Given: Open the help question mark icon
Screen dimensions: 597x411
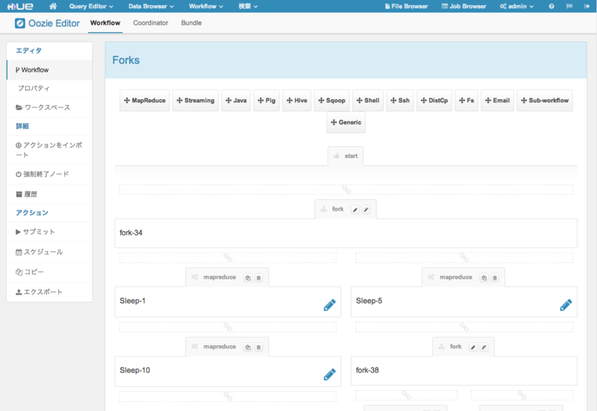Looking at the screenshot, I should (x=551, y=6).
